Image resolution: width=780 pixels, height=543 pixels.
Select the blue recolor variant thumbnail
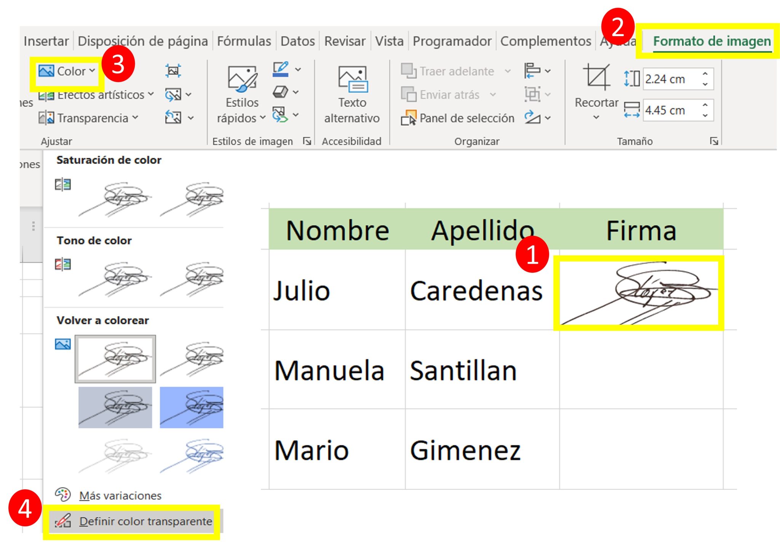coord(191,407)
